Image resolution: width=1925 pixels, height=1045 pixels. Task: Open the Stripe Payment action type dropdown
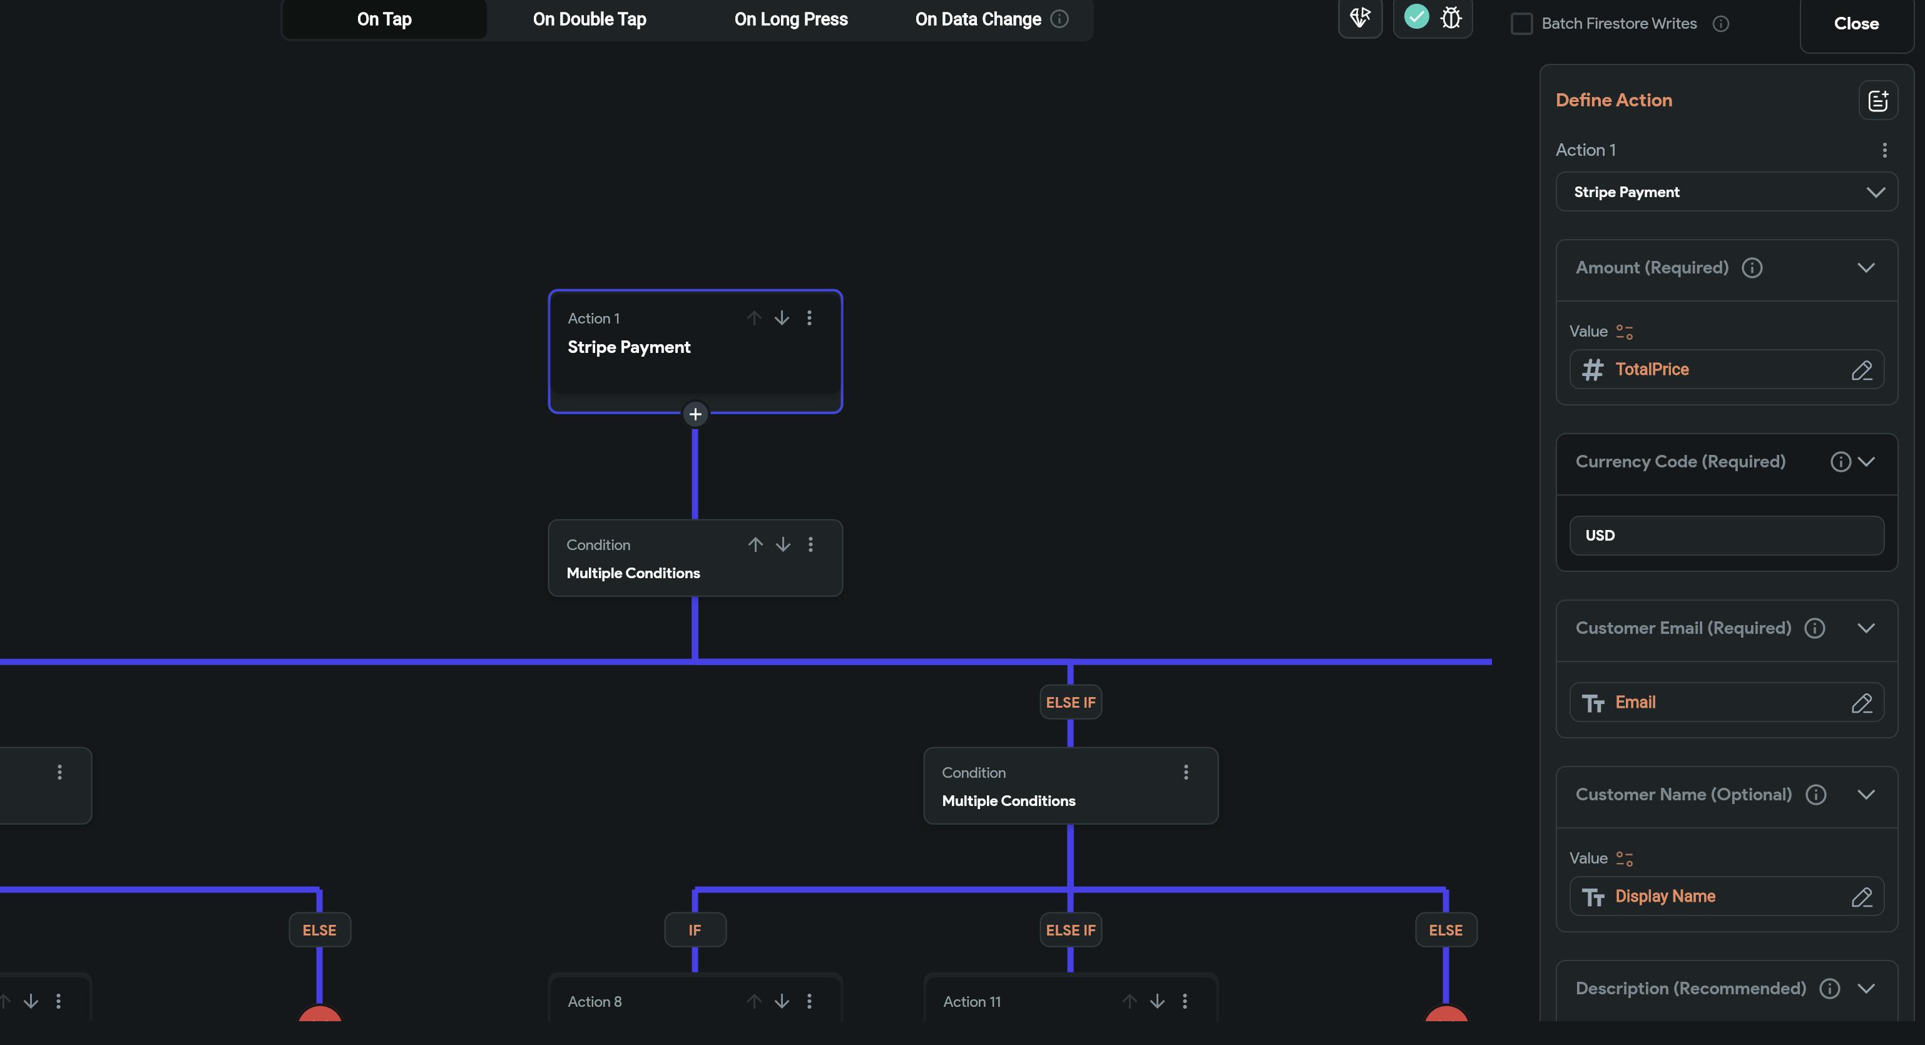(1725, 192)
